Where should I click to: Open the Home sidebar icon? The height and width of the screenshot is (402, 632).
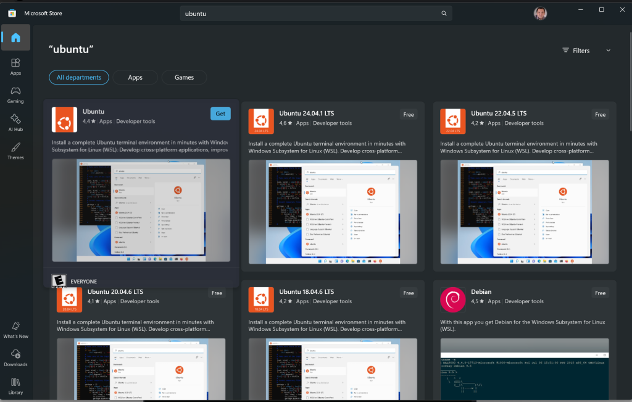pos(15,38)
